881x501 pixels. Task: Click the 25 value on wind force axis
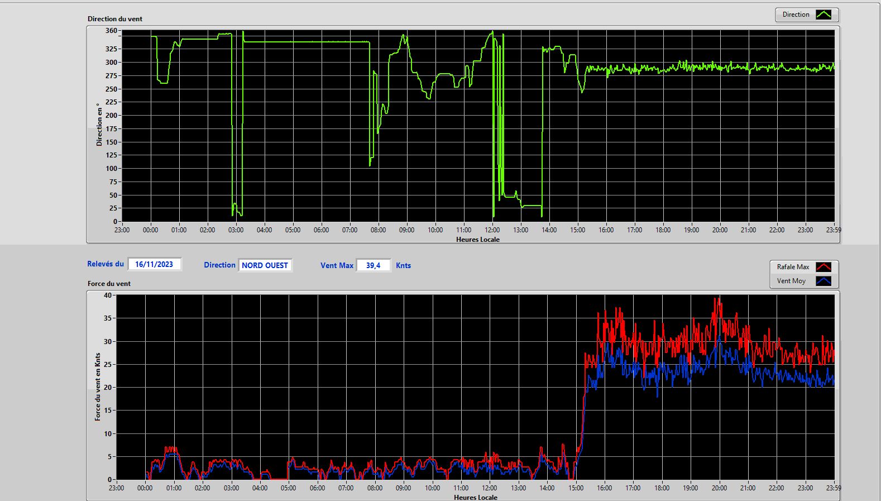click(x=108, y=364)
